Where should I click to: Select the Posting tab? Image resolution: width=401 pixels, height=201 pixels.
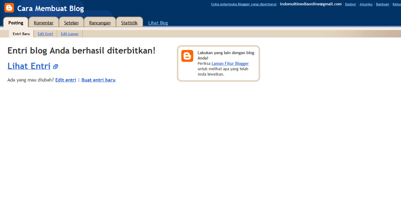(15, 23)
